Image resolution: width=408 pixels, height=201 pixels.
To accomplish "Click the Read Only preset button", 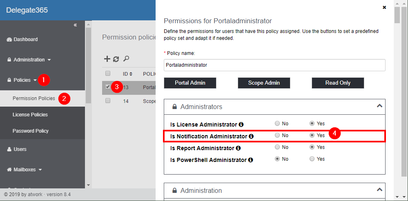I will [x=338, y=83].
